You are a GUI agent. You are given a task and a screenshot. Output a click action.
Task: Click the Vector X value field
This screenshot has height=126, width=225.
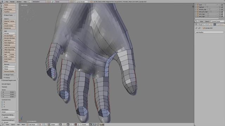(x=8, y=92)
